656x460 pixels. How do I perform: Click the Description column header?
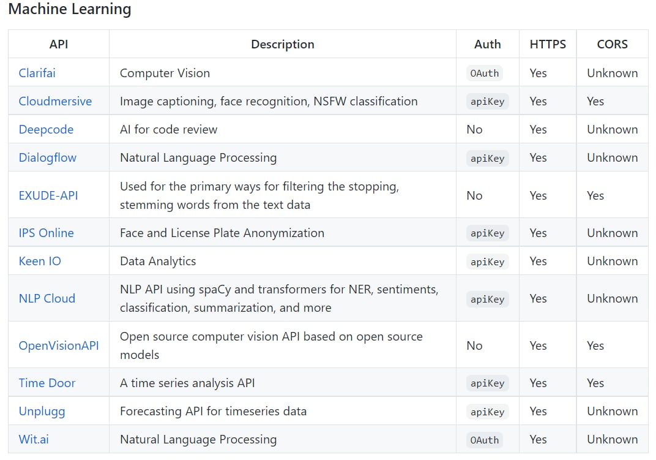pyautogui.click(x=282, y=44)
